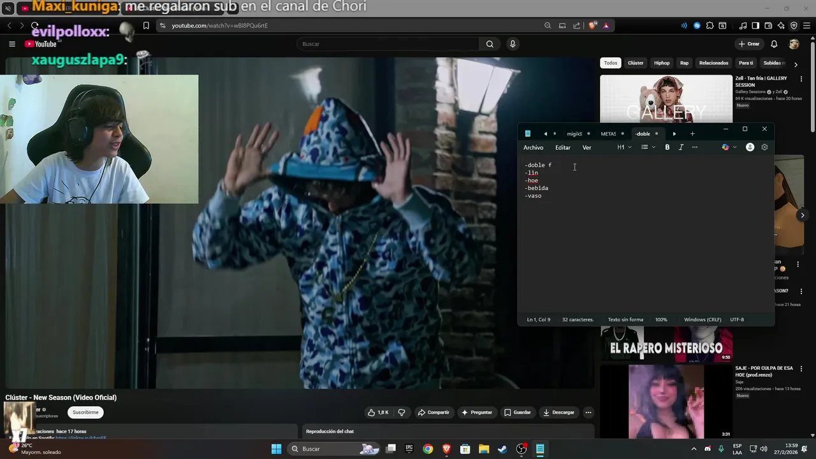Viewport: 816px width, 459px height.
Task: Click the YouTube search magnifier button
Action: point(490,44)
